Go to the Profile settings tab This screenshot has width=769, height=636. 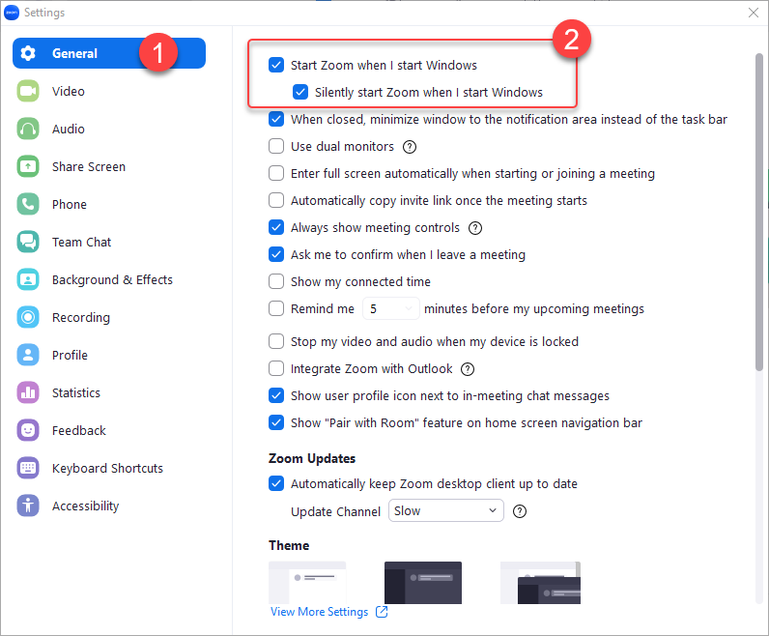[x=70, y=355]
